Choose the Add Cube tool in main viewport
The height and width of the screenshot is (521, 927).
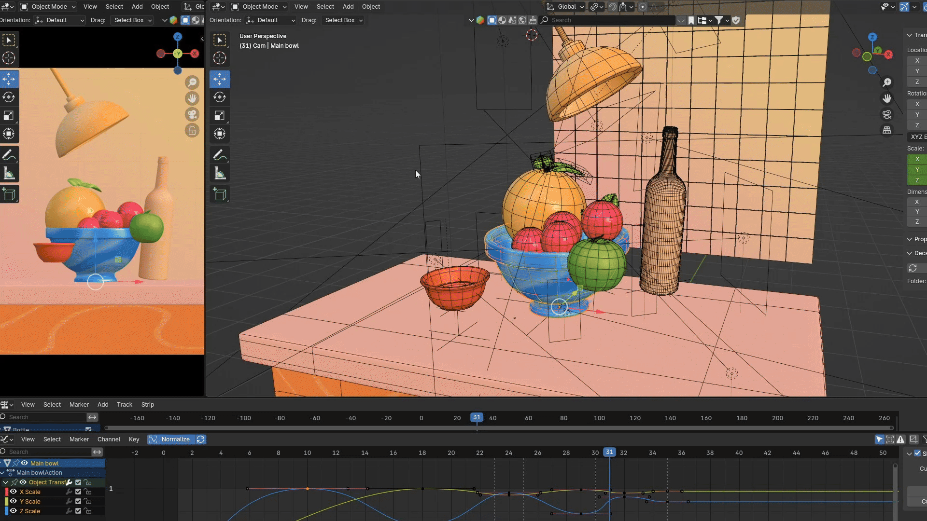point(220,194)
